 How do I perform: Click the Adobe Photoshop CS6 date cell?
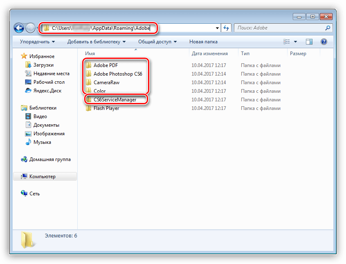[209, 74]
